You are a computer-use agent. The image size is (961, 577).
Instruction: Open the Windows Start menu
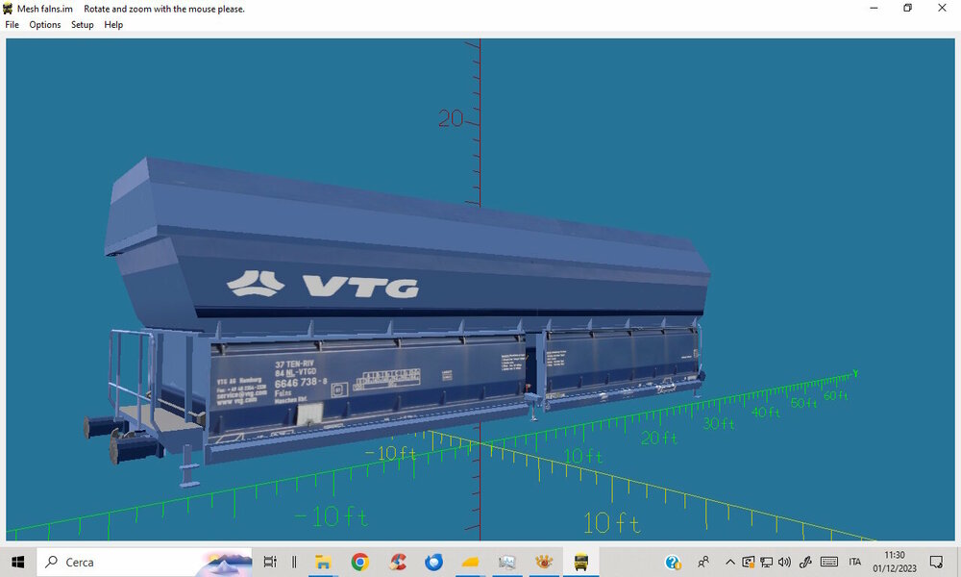click(17, 562)
